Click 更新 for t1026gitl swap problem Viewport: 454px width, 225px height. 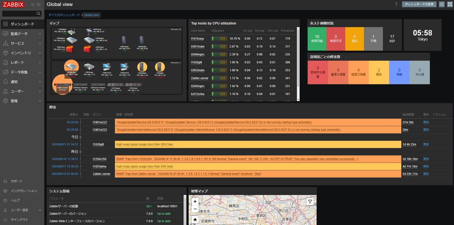coord(426,144)
